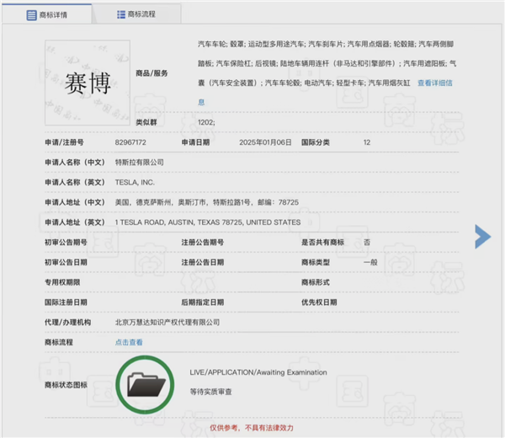The width and height of the screenshot is (505, 438).
Task: Click the English address 1 TESLA ROAD
Action: (x=207, y=222)
